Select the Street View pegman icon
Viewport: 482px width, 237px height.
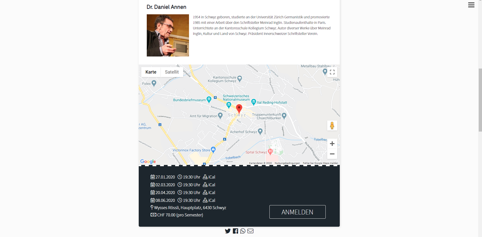332,126
